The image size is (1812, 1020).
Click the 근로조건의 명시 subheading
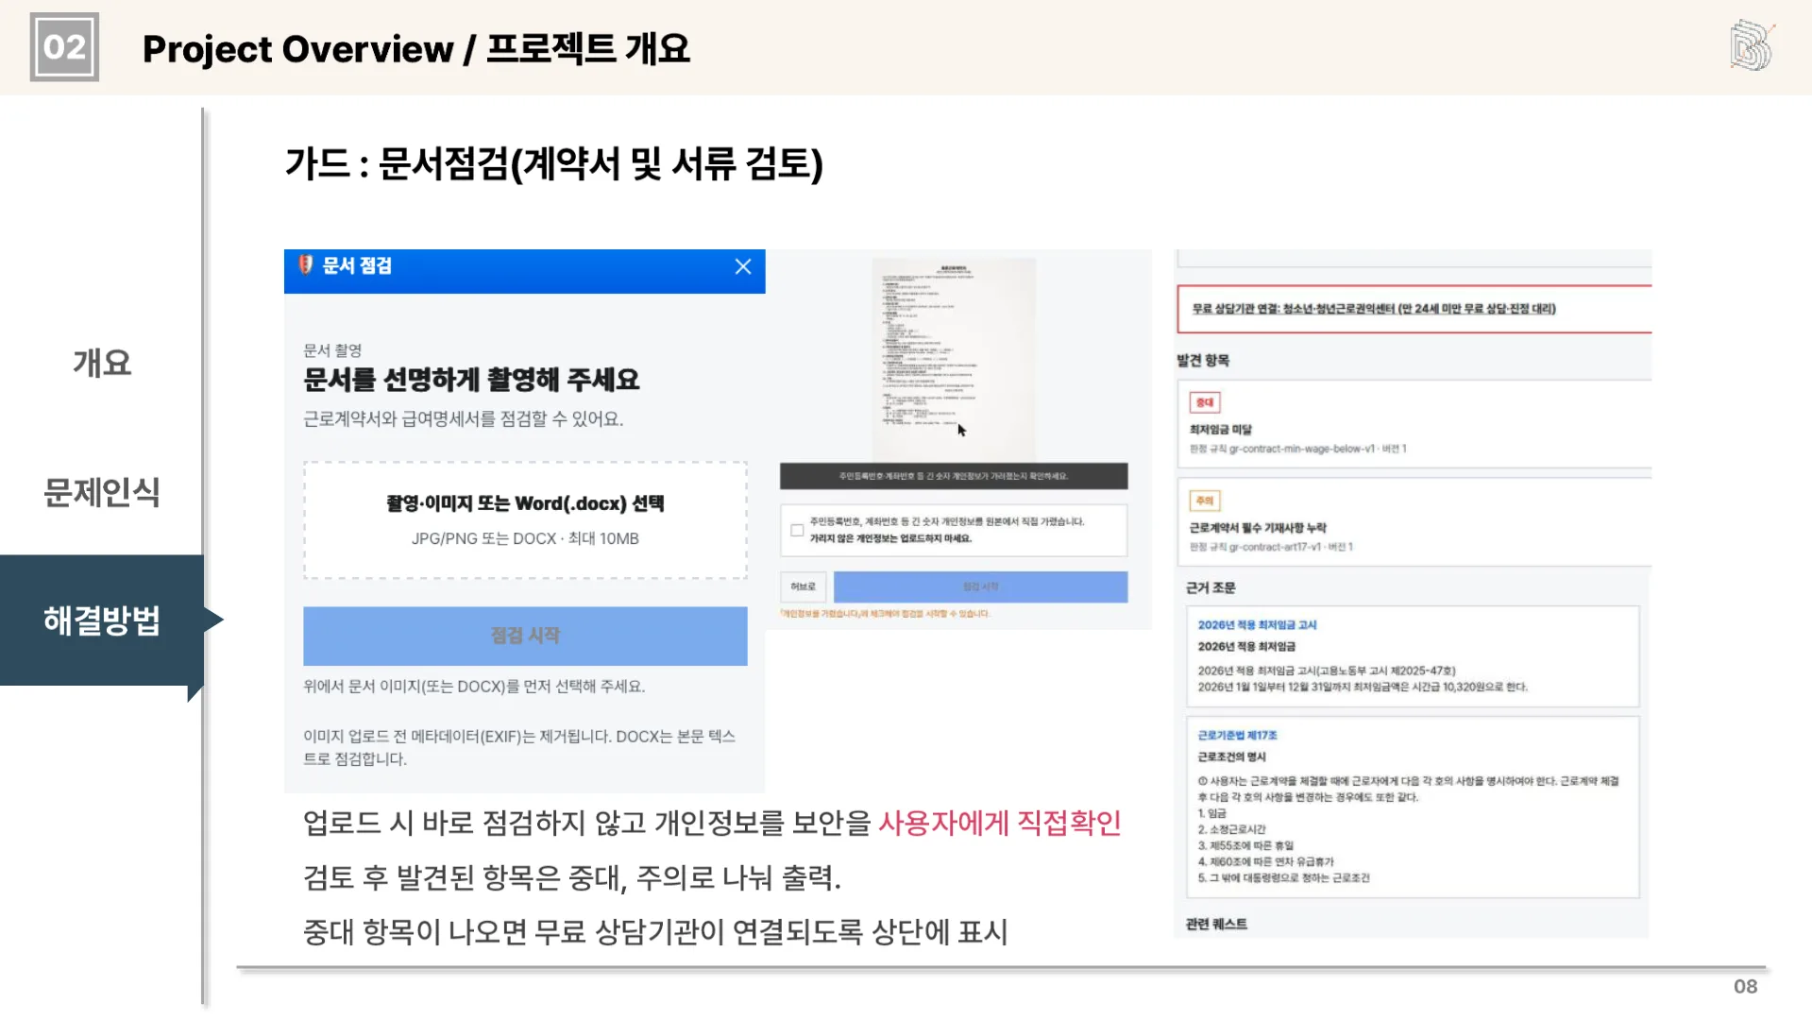(1231, 756)
